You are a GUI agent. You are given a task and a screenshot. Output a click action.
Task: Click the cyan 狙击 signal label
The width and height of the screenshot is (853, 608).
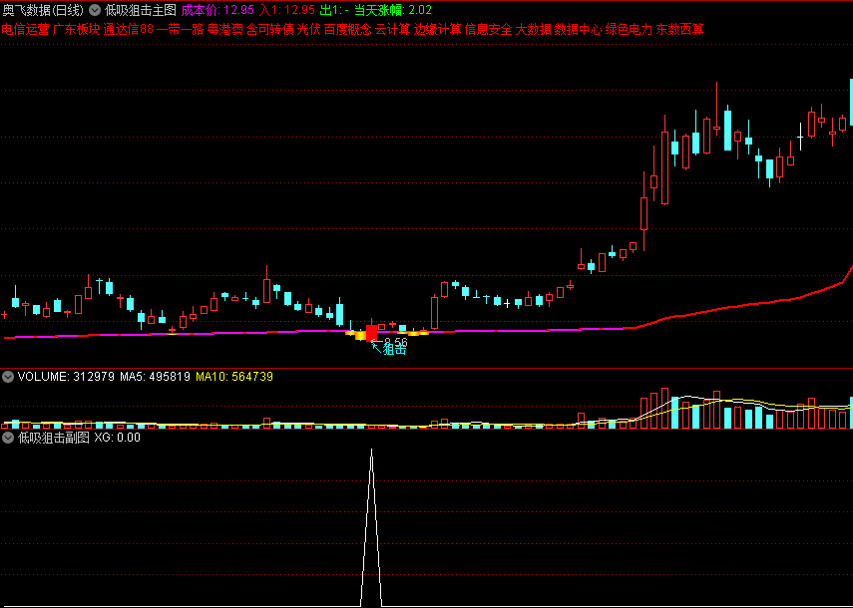click(394, 350)
